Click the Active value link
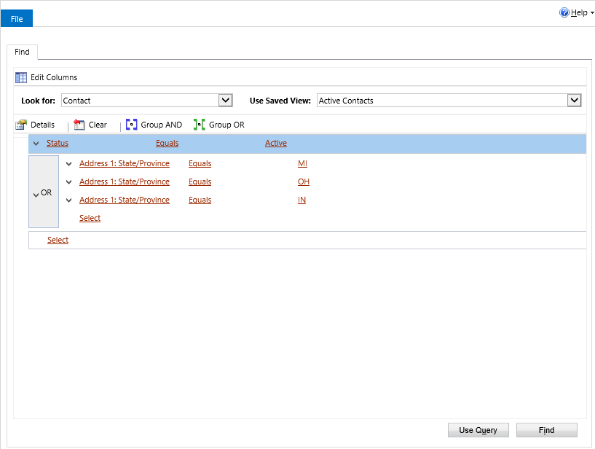The height and width of the screenshot is (449, 595). click(x=276, y=143)
